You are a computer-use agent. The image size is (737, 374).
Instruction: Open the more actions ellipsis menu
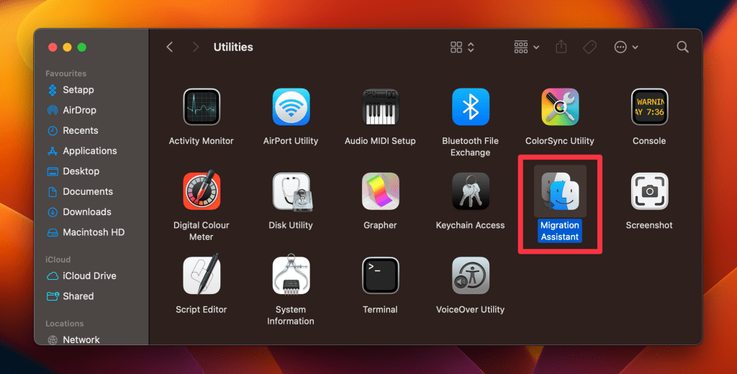coord(626,47)
